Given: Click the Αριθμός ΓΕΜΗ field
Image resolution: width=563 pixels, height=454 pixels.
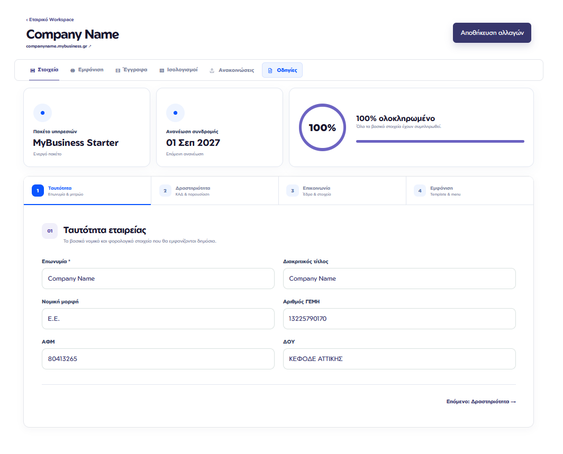Looking at the screenshot, I should pyautogui.click(x=399, y=319).
